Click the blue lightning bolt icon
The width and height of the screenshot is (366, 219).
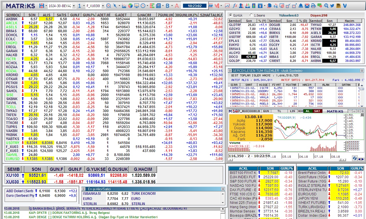(x=115, y=6)
